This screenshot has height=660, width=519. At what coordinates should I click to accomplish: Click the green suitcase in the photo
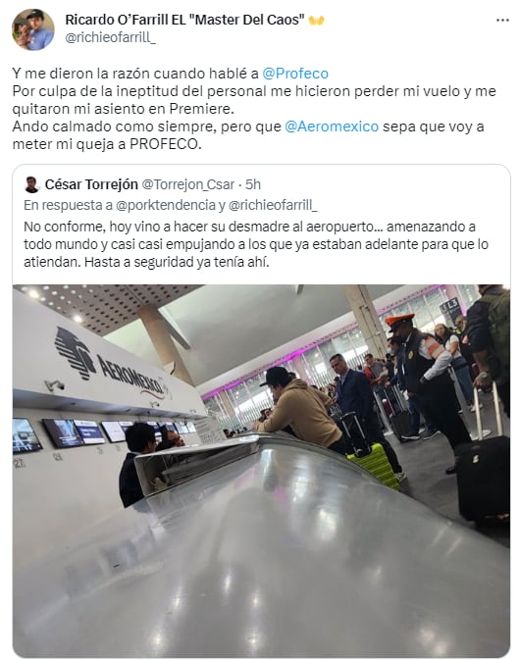coord(374,465)
